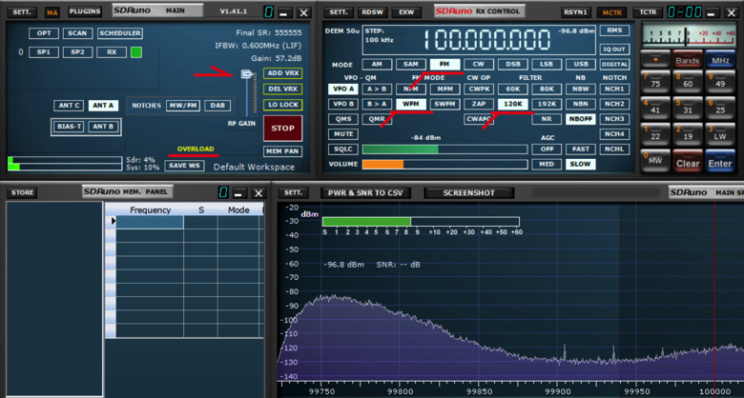This screenshot has width=744, height=398.
Task: Select DIGITAL mode
Action: (615, 65)
